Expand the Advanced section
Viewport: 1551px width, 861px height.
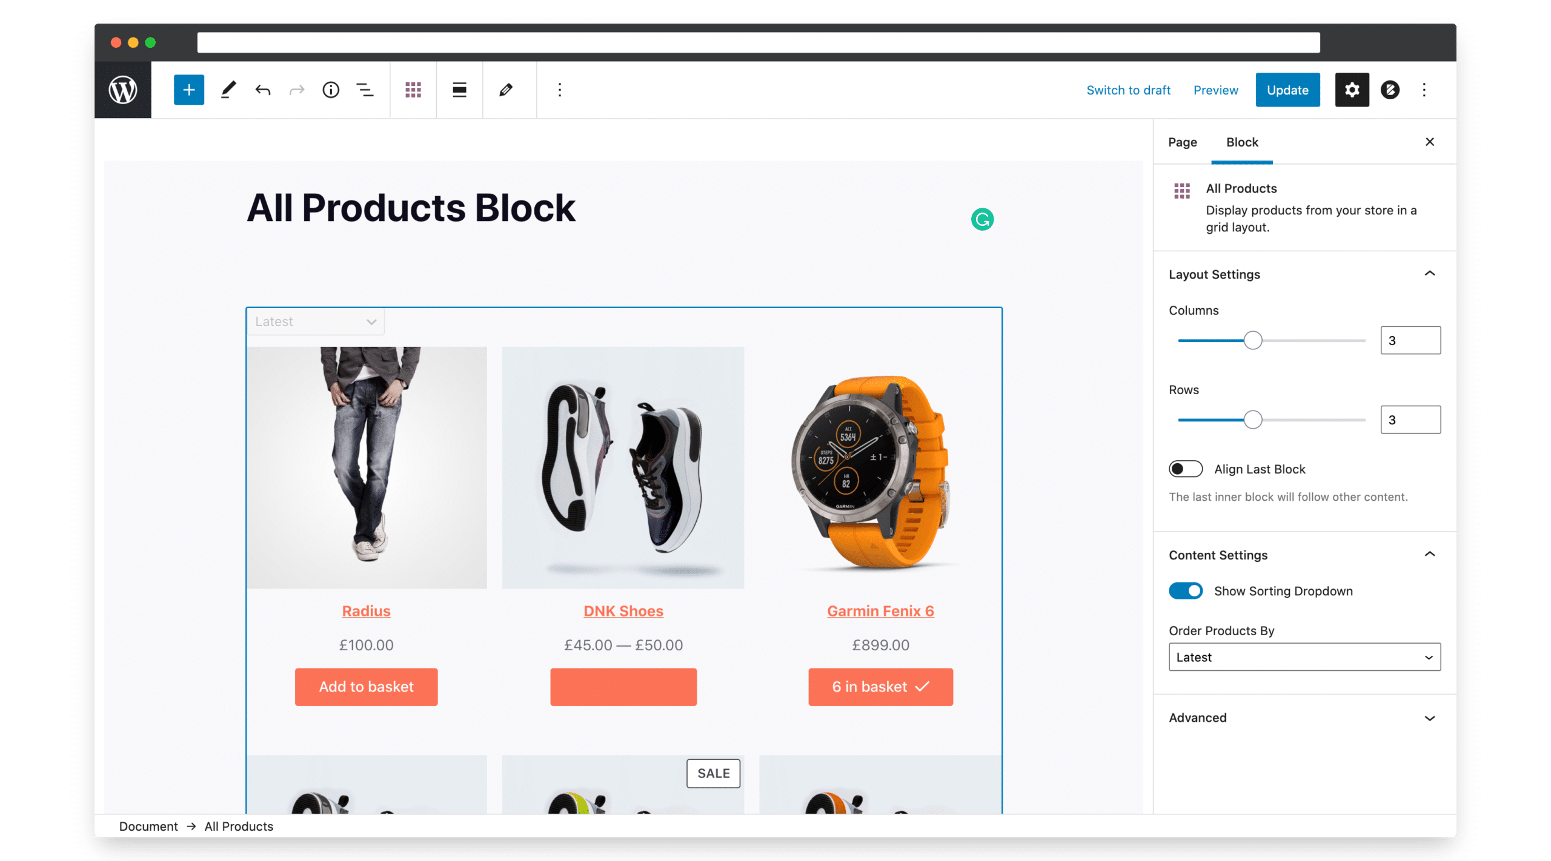pos(1304,718)
